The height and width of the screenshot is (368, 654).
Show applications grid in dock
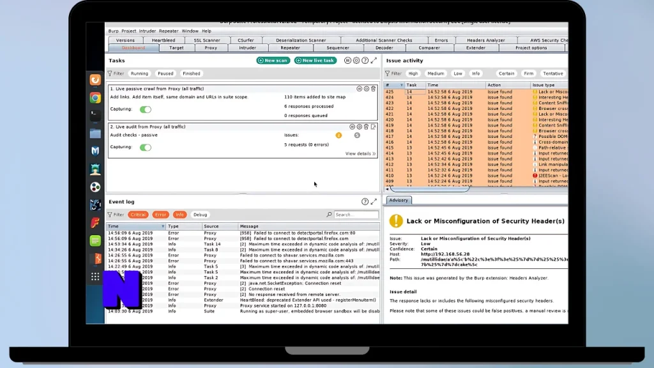[x=95, y=277]
